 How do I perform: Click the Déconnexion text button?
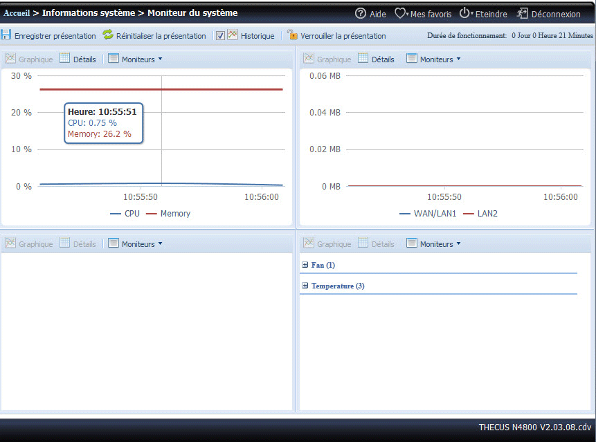click(556, 14)
